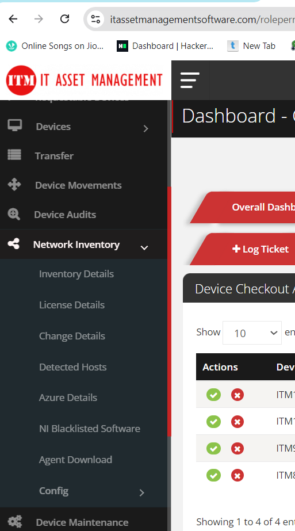Open the Online Songs on Jio bookmark
Image resolution: width=295 pixels, height=531 pixels.
[x=55, y=45]
